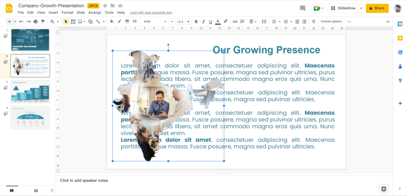
Task: Choose the Text box tool
Action: click(73, 21)
